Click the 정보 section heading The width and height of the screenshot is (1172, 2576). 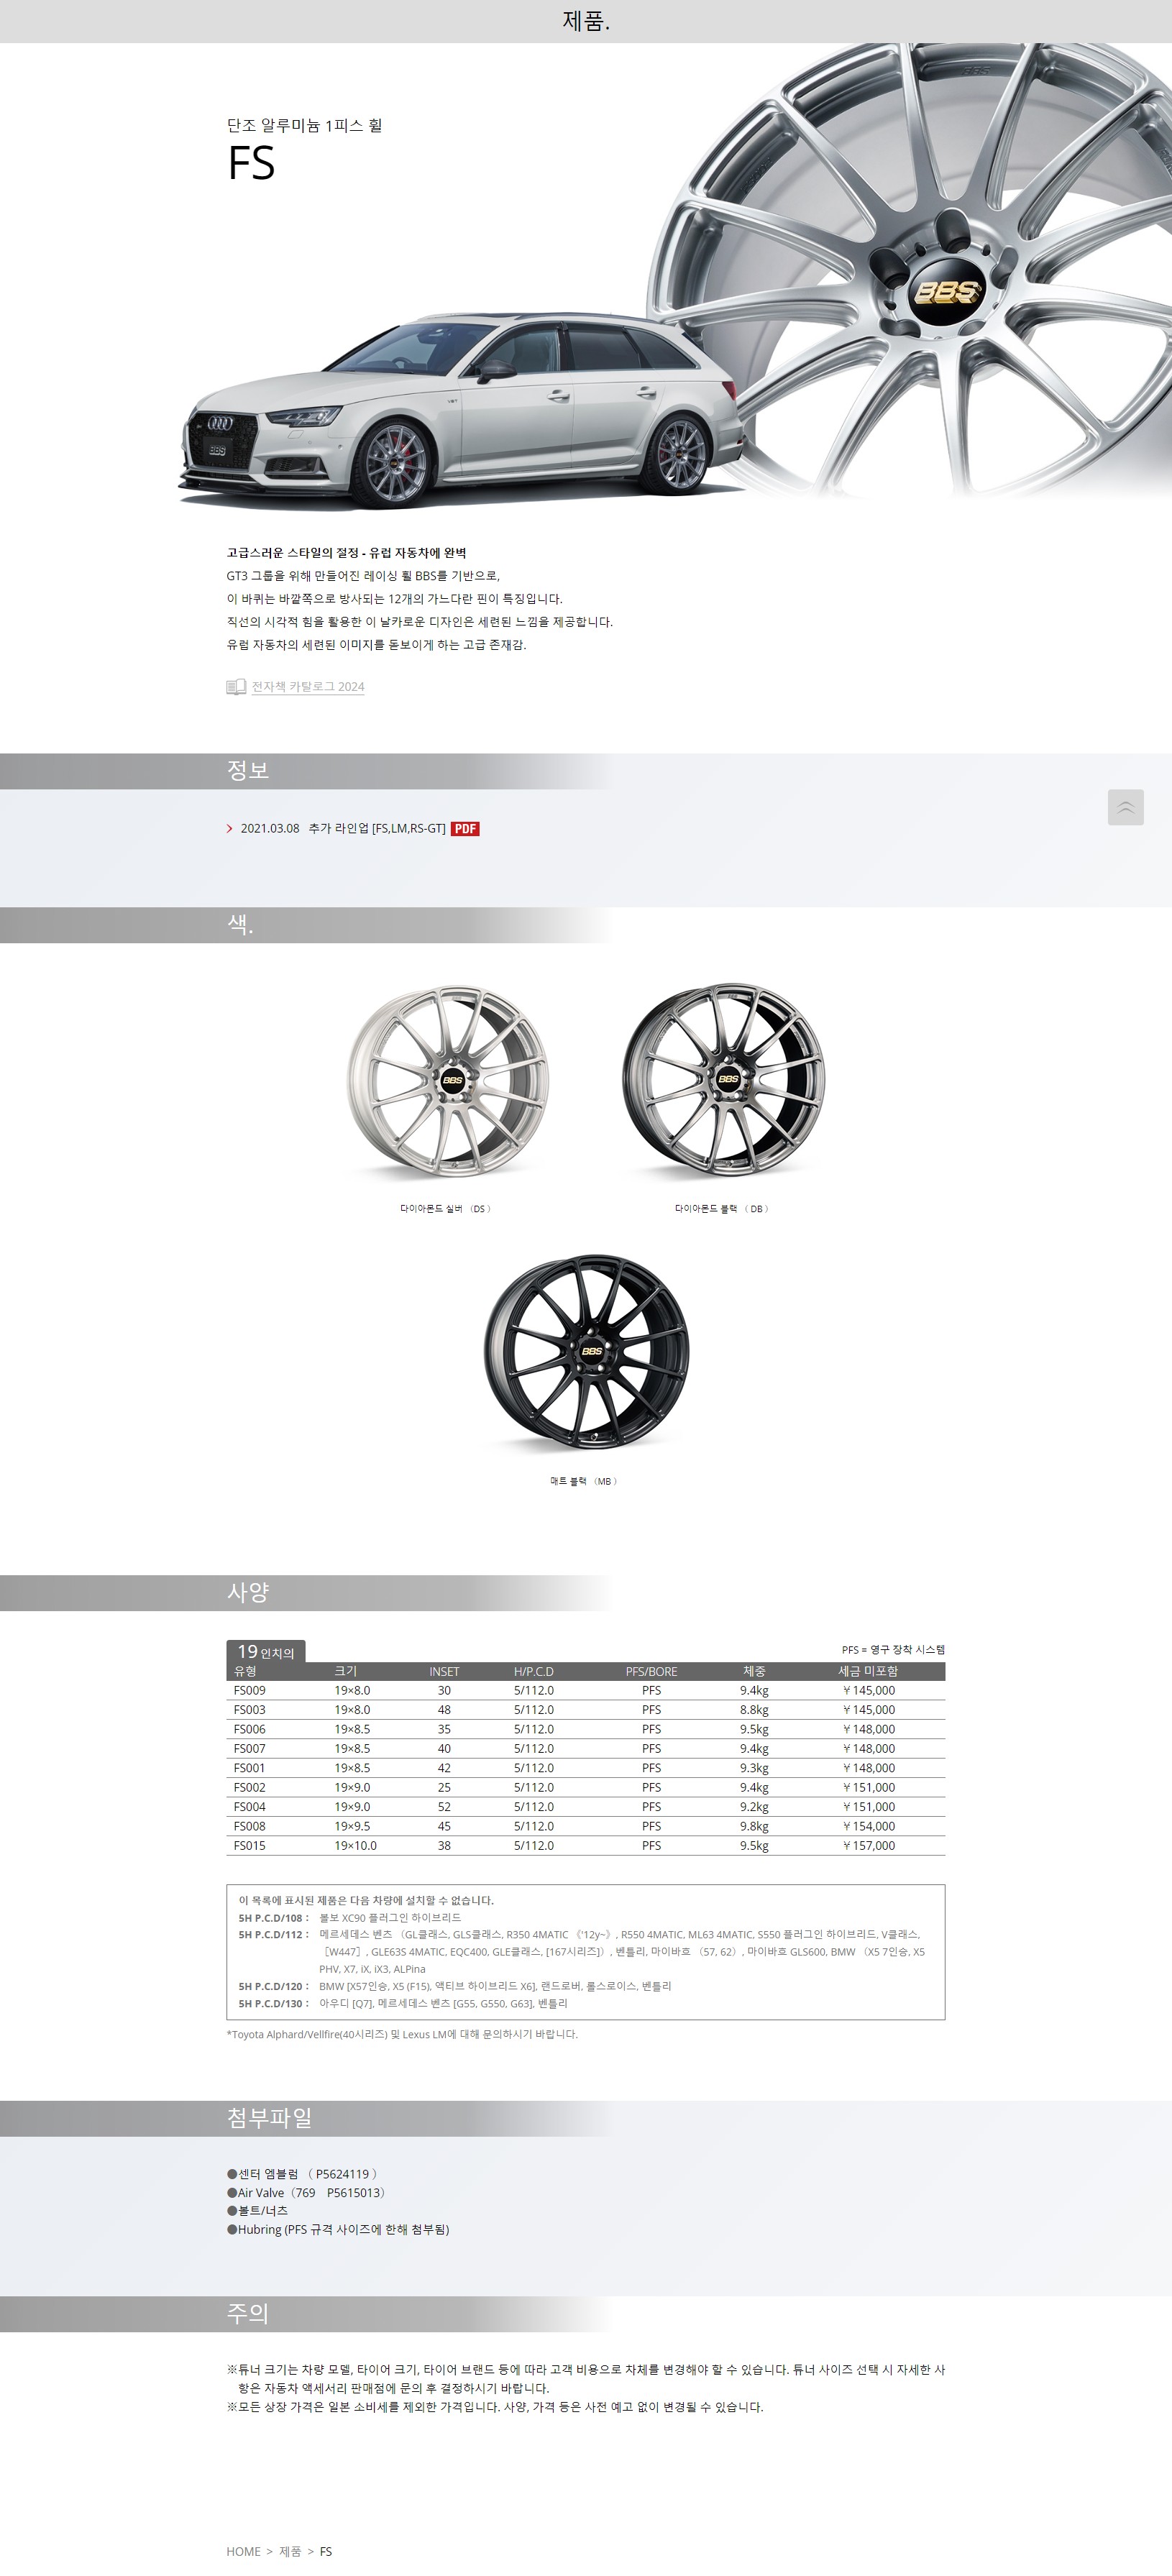pos(248,770)
